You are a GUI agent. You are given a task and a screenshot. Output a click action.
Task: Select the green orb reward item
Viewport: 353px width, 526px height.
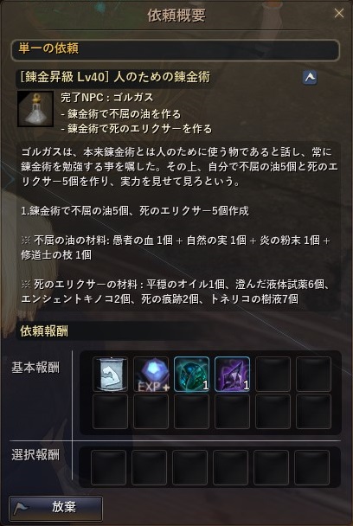tap(191, 375)
